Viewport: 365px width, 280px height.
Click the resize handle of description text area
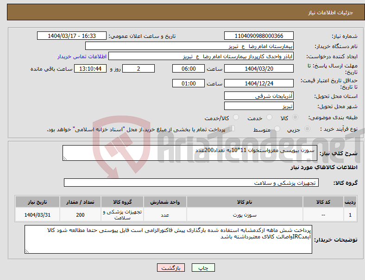65,158
